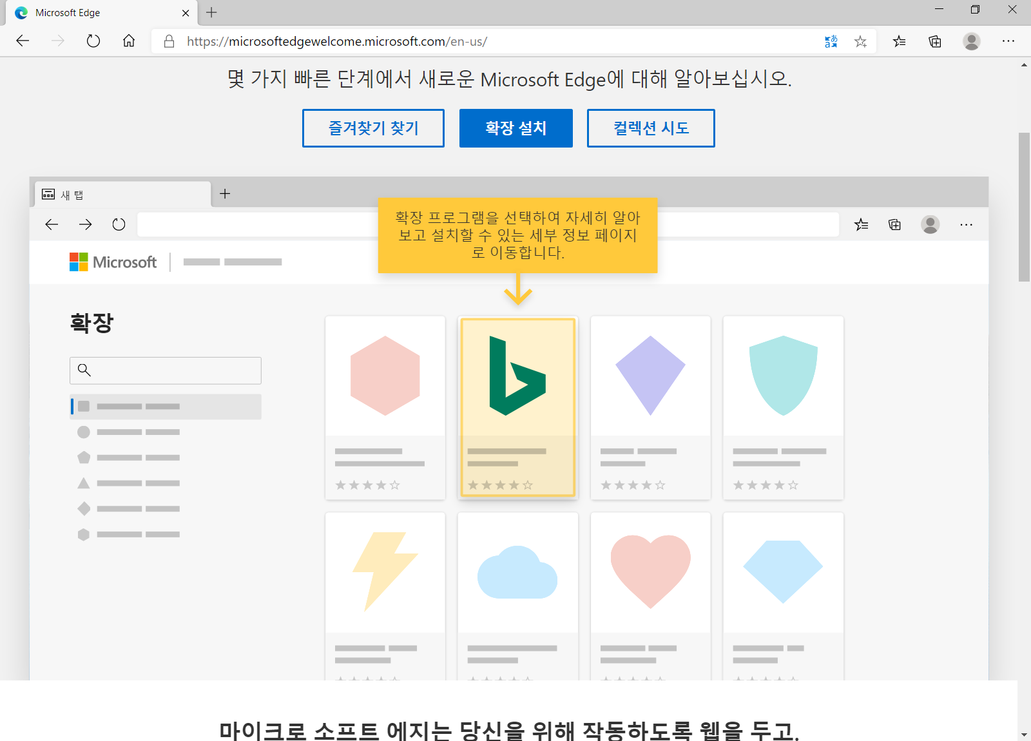Click demo browser ellipsis menu
This screenshot has width=1031, height=741.
(x=966, y=224)
